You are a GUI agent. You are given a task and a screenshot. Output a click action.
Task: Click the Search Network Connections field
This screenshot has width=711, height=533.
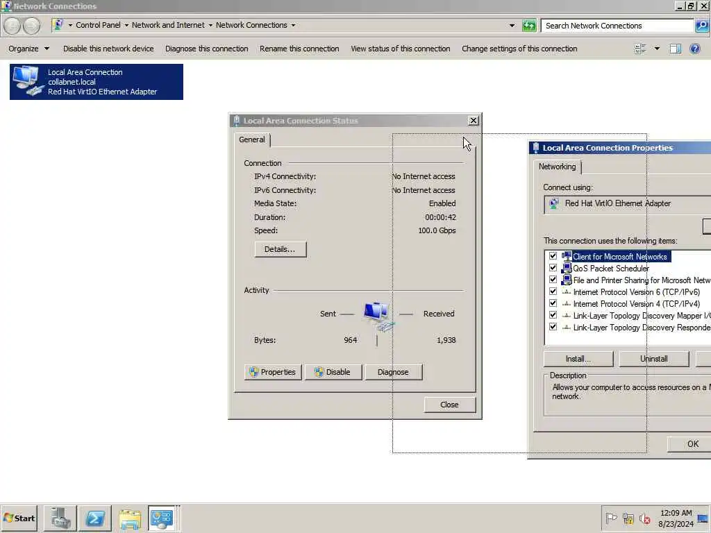coord(617,26)
